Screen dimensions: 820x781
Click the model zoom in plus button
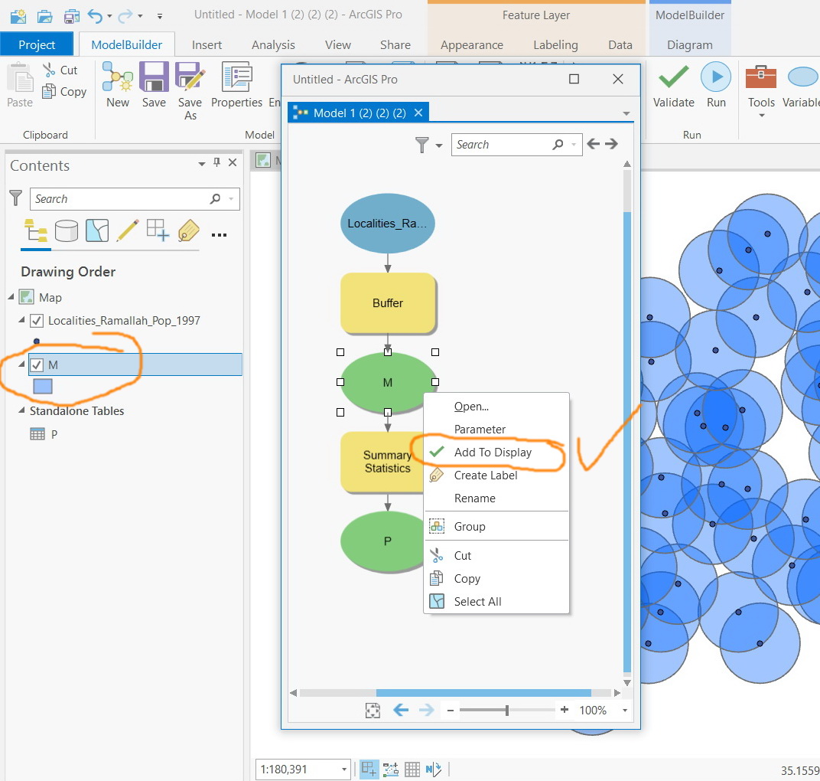coord(565,710)
